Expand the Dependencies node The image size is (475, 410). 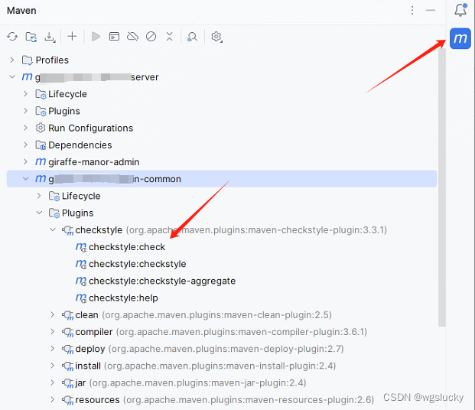pos(25,145)
